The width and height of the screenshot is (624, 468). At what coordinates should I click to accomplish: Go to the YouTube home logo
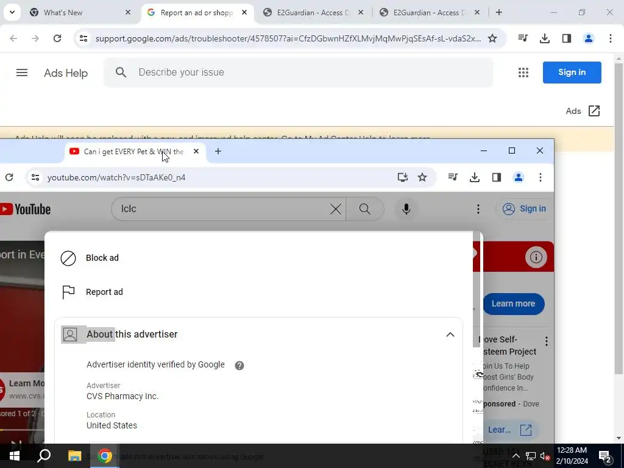click(x=26, y=209)
